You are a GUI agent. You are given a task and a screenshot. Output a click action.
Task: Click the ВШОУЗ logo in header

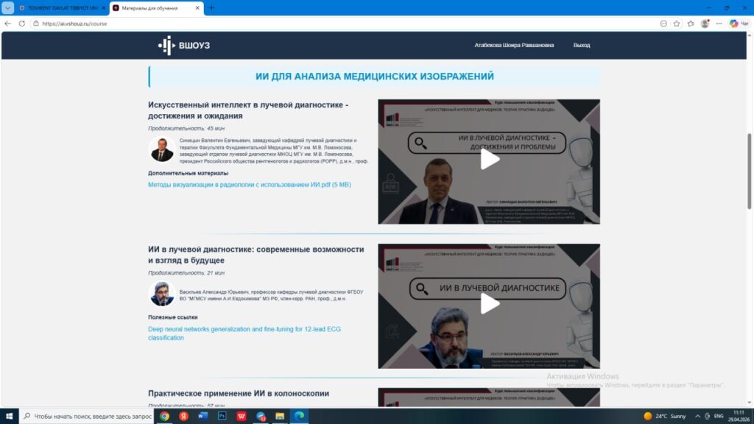pyautogui.click(x=184, y=46)
